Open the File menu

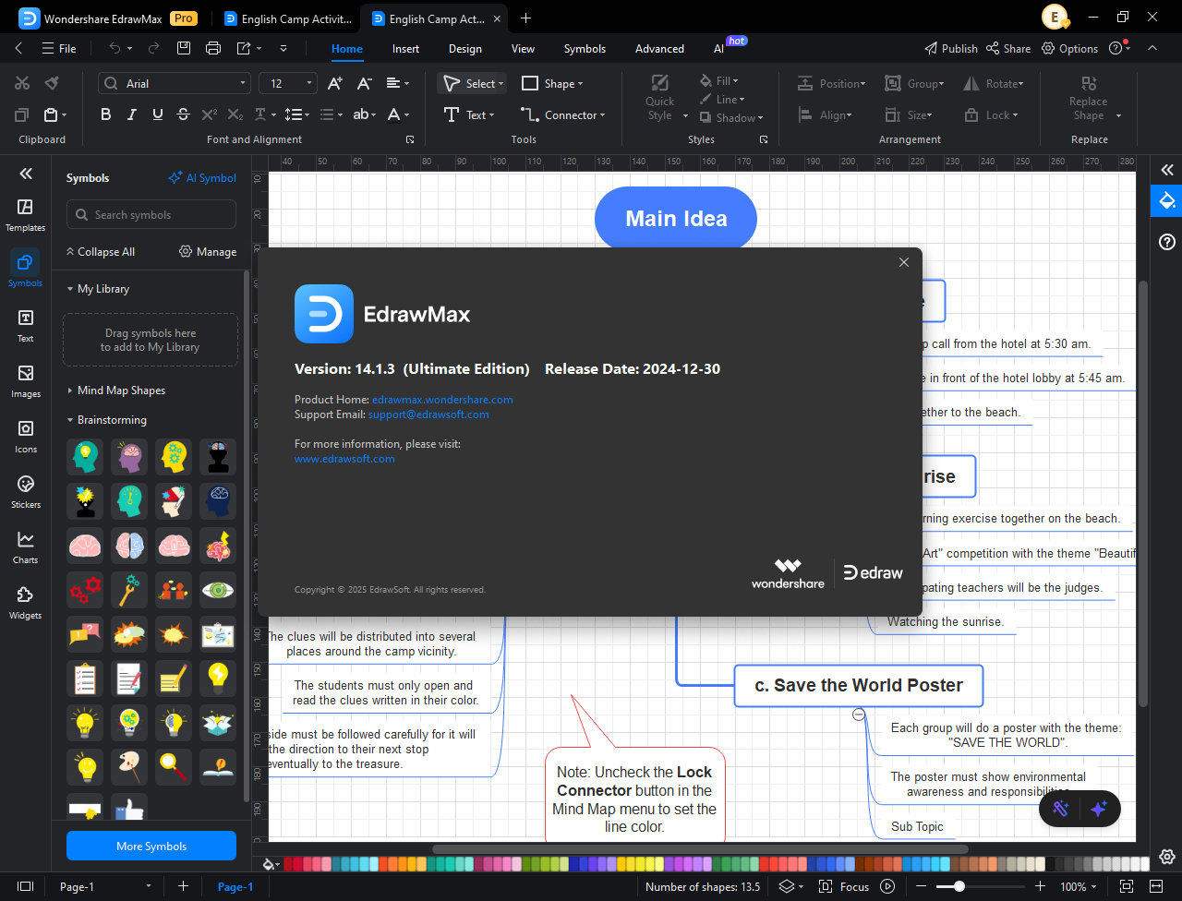[59, 48]
